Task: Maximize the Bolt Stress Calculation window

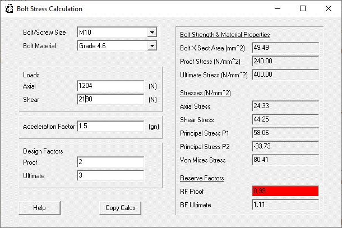Action: point(303,9)
